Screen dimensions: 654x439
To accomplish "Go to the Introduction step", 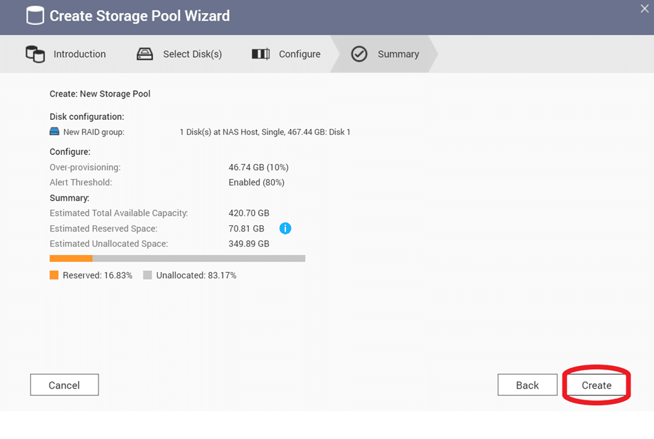I will click(x=80, y=54).
